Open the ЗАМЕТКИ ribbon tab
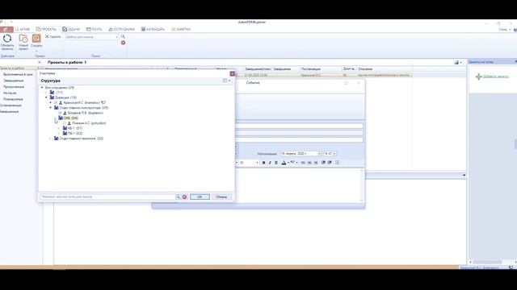 click(181, 29)
